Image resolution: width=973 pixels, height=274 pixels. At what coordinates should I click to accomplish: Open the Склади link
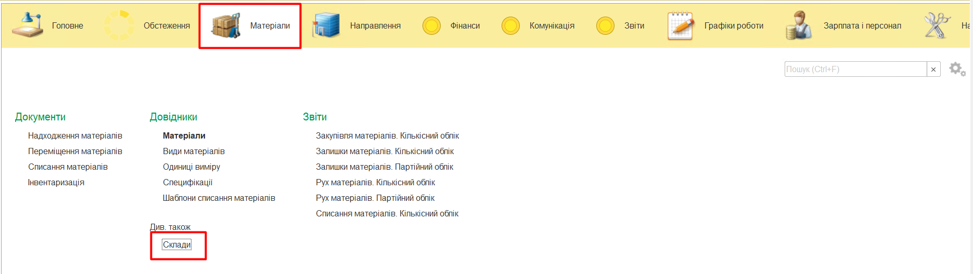point(177,245)
